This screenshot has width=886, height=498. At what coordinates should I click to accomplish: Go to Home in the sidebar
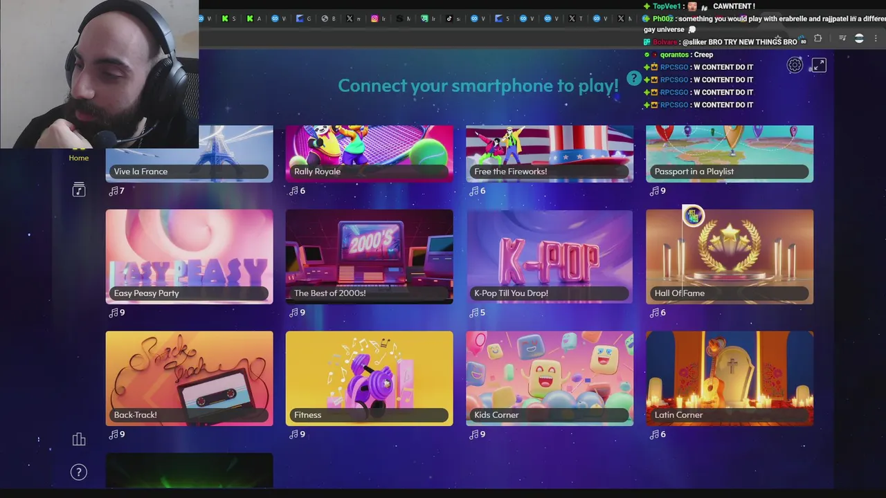tap(79, 158)
